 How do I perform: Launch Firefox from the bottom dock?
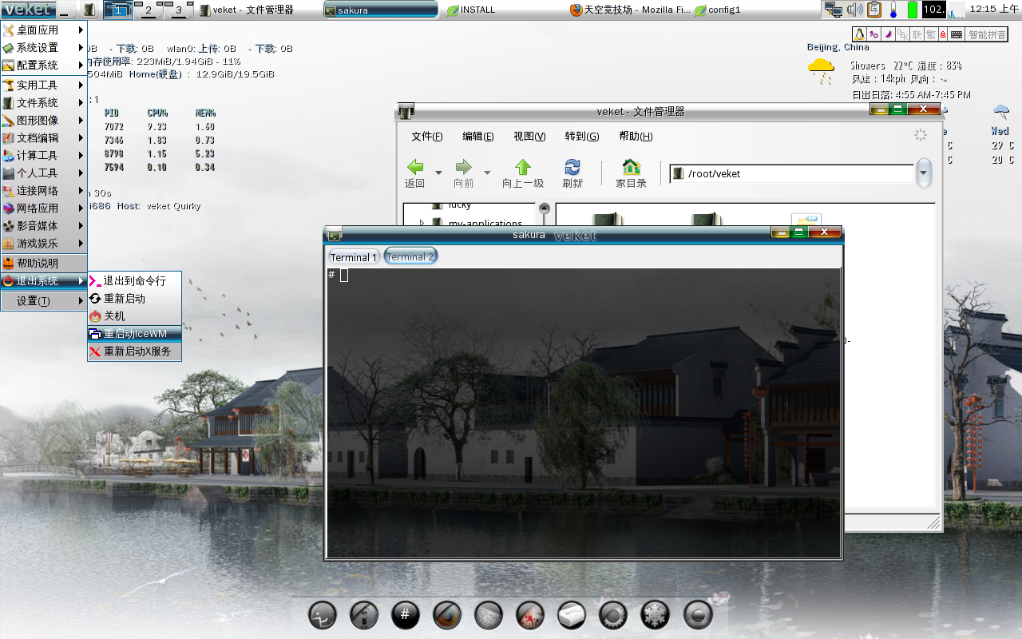(447, 615)
